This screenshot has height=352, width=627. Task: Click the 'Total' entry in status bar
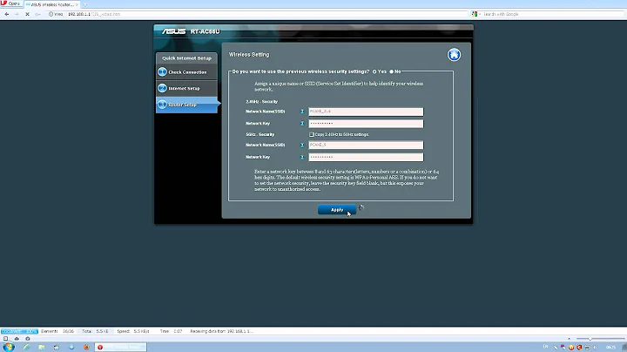pos(95,331)
